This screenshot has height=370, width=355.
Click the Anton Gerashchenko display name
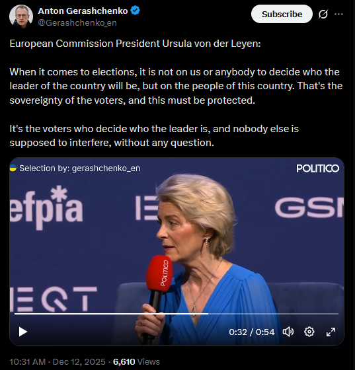[83, 11]
